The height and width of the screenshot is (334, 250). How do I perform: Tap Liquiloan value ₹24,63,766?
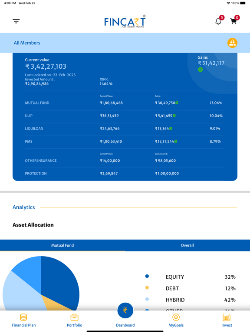coord(110,128)
